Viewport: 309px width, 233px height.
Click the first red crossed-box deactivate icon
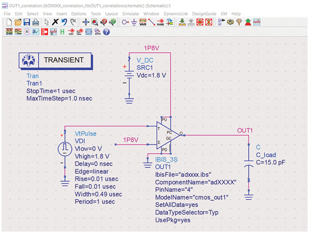(200, 22)
